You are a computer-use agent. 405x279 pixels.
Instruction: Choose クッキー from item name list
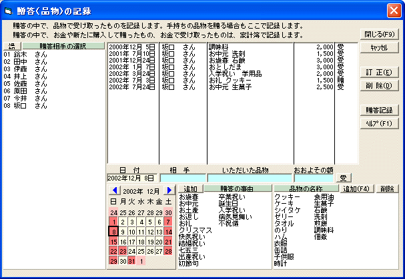point(286,197)
